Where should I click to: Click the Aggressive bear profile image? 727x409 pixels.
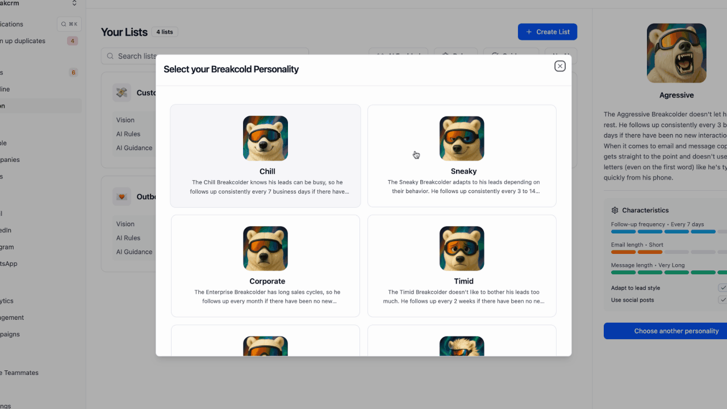pos(676,53)
